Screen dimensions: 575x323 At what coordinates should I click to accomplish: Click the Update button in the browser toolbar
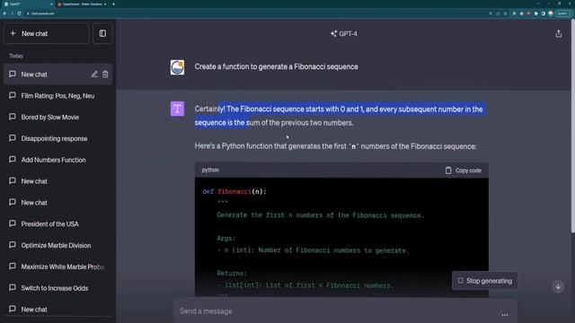tap(562, 13)
